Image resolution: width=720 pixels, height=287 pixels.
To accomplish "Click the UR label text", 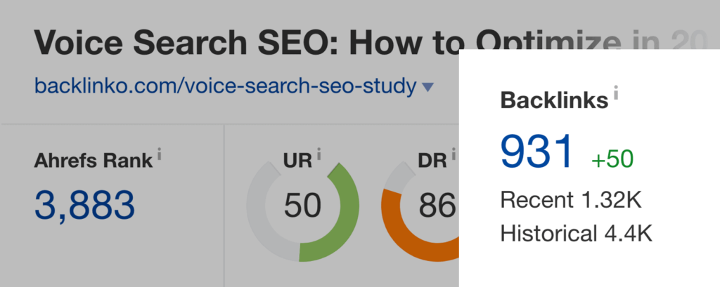I will [x=298, y=161].
